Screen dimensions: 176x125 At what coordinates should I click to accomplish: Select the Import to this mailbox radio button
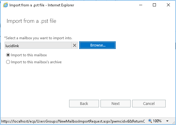pos(8,55)
